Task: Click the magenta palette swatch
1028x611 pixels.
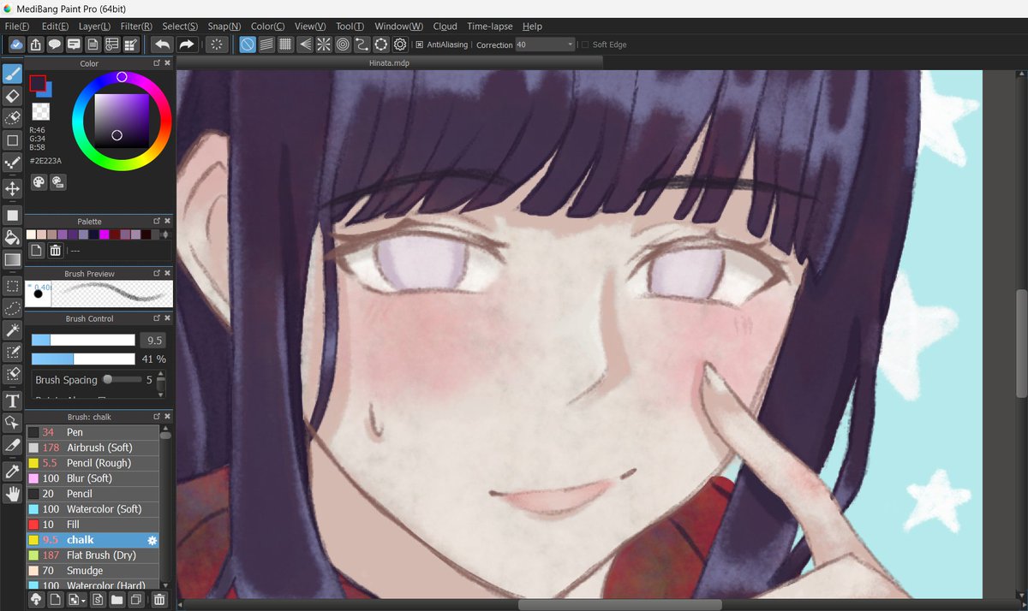Action: pos(104,234)
